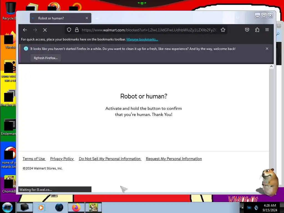Open the Firefox hamburger application menu

267,30
